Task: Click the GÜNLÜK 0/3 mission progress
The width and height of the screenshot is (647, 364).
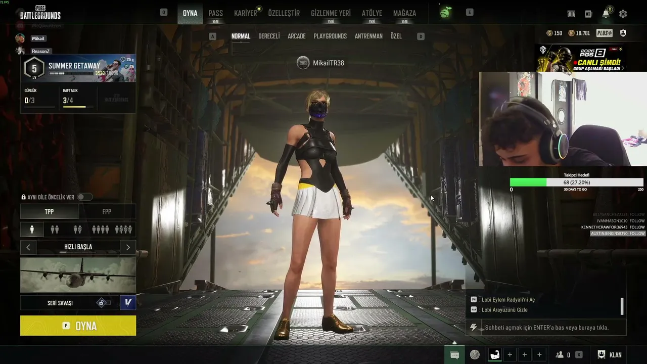Action: [39, 98]
